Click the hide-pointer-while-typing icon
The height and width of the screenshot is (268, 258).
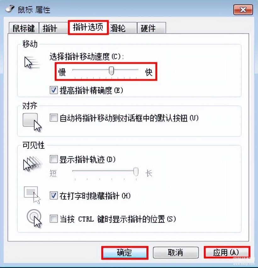(x=32, y=195)
